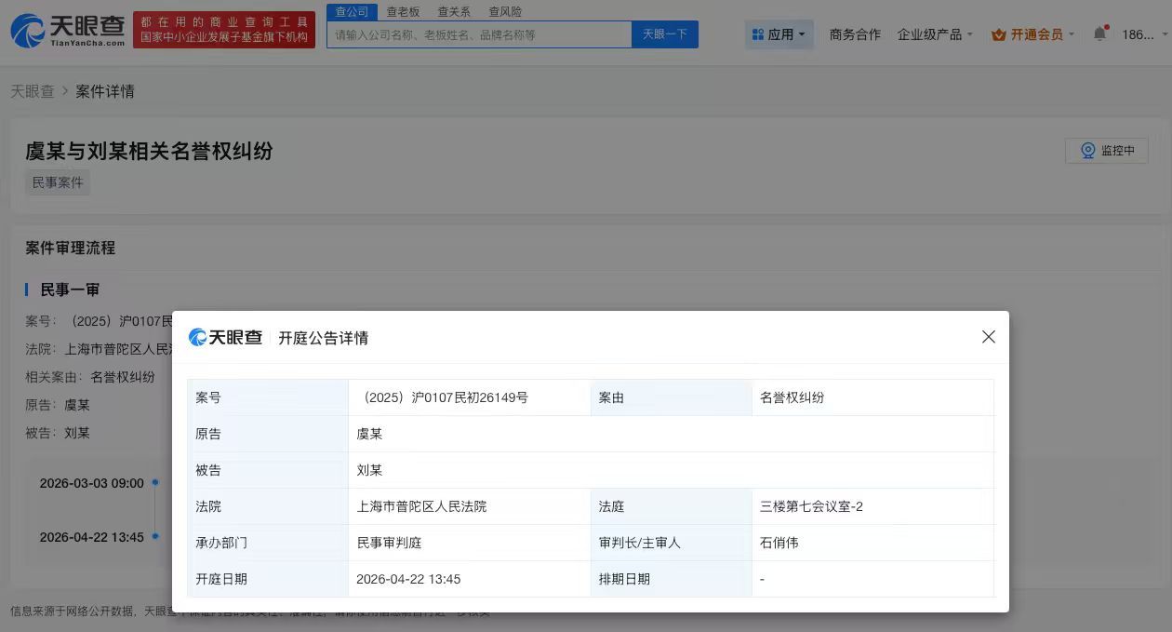Close the 开庭公告详情 popup dialog
Screen dimensions: 1172x632
[x=989, y=337]
